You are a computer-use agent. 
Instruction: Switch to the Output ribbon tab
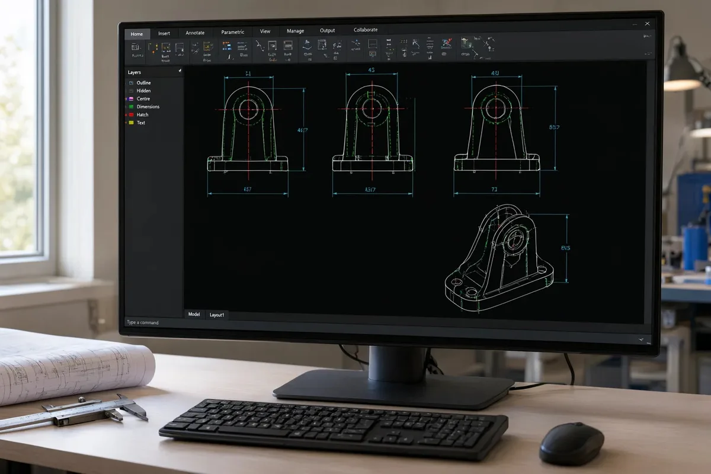click(x=327, y=31)
